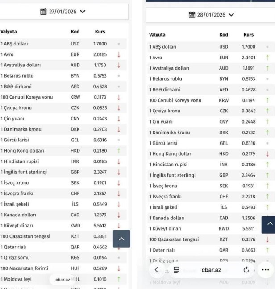Reload the cbar.az page
The image size is (275, 289).
246,270
